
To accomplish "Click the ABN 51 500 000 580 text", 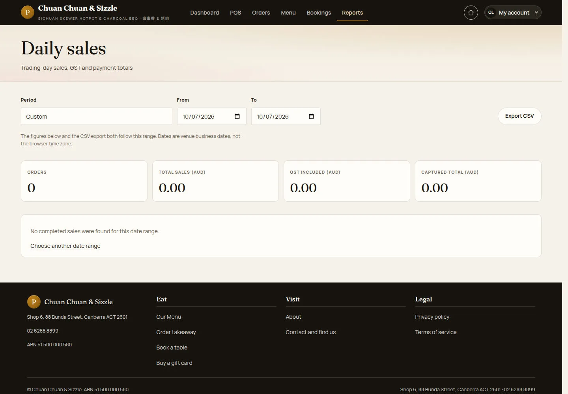I will click(x=49, y=345).
